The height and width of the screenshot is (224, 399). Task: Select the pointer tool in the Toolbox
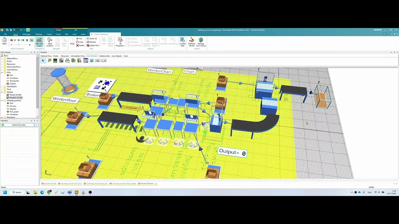(x=43, y=61)
